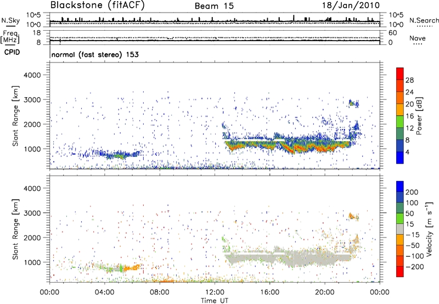Click the '20:00' time tick label

(x=324, y=292)
